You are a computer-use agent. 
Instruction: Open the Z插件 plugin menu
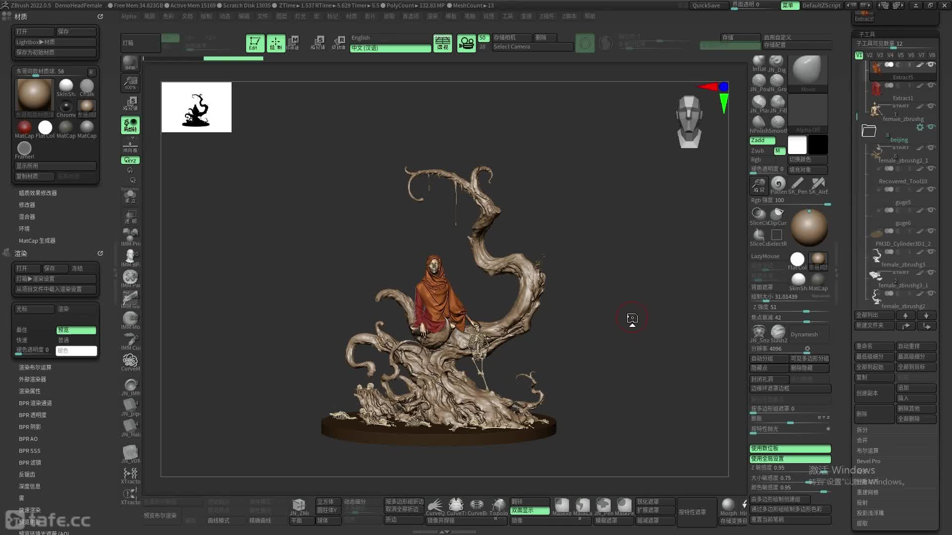pos(546,16)
